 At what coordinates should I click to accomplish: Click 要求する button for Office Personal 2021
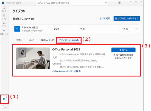click(x=123, y=50)
